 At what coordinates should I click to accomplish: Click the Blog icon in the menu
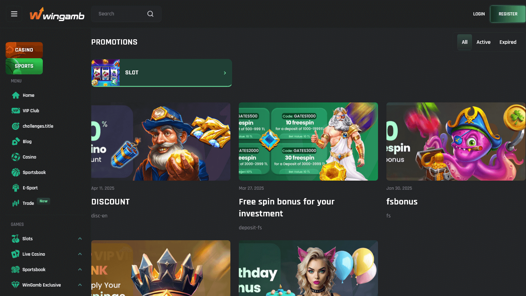click(16, 141)
